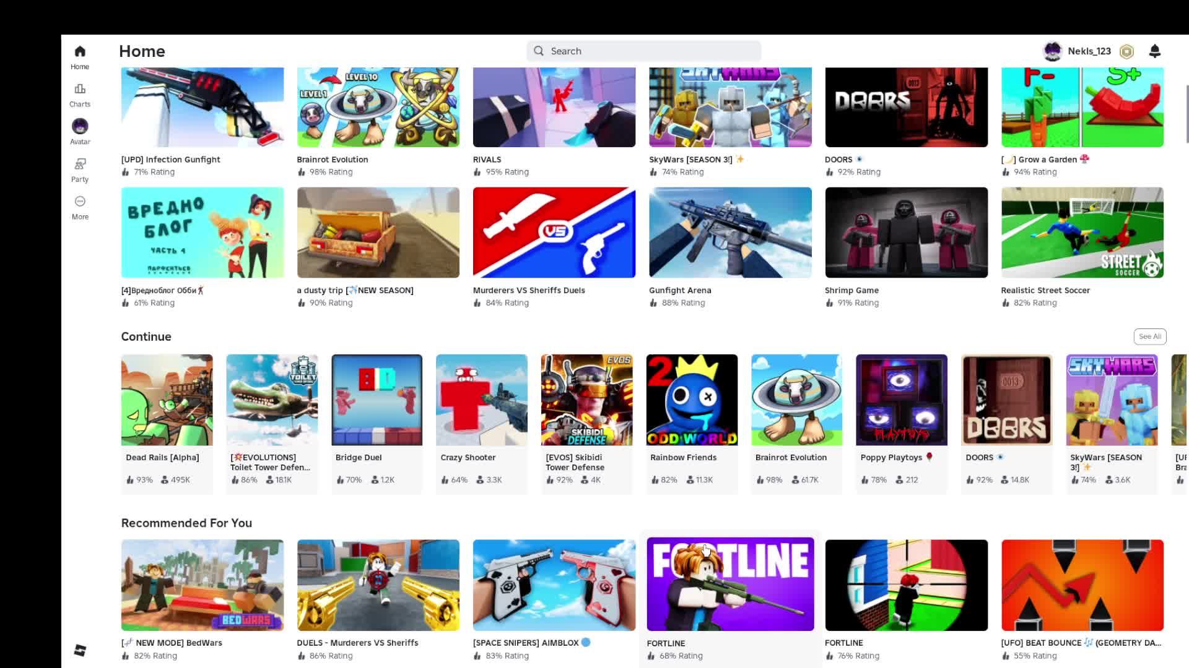1189x668 pixels.
Task: Open the Avatar sidebar icon
Action: coord(80,127)
